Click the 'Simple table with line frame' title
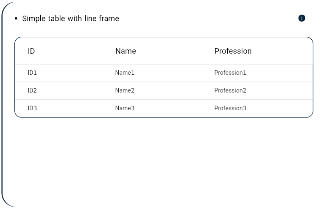 [71, 19]
